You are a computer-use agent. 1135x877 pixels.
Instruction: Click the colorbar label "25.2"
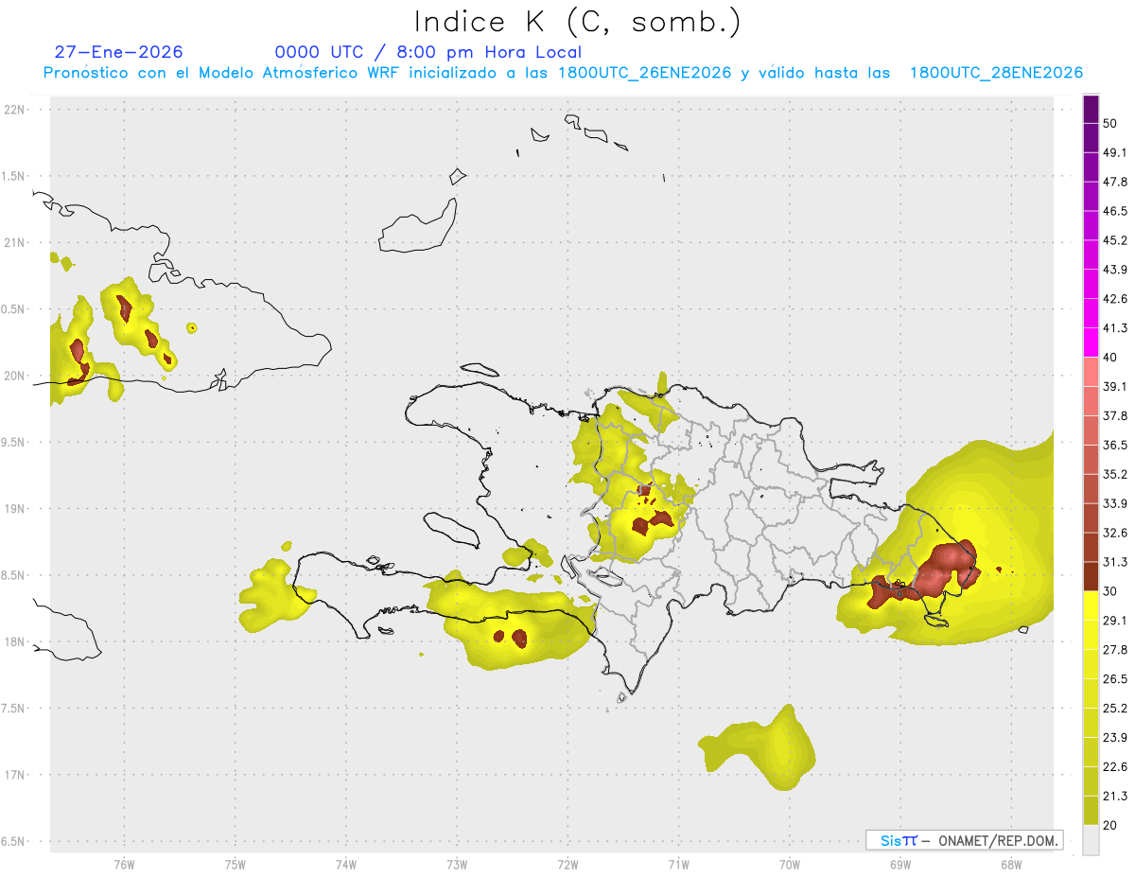coord(1115,708)
